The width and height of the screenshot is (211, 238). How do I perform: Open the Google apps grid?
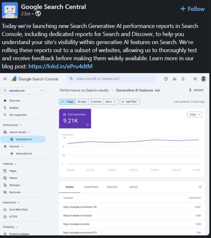[195, 79]
